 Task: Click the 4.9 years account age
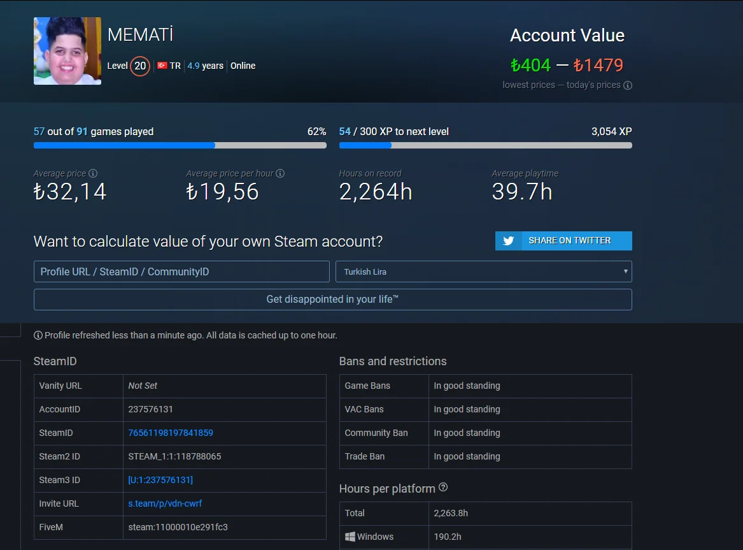click(x=205, y=66)
